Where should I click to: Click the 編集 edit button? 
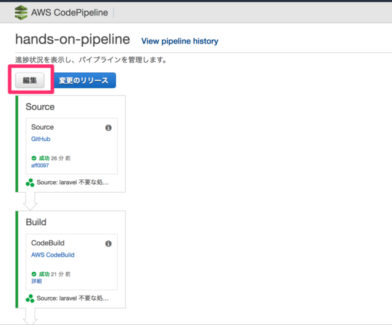30,81
